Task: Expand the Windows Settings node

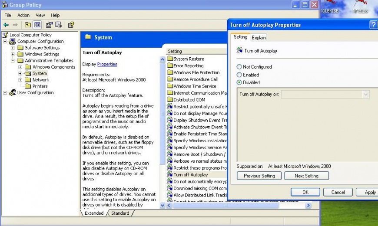Action: click(13, 54)
